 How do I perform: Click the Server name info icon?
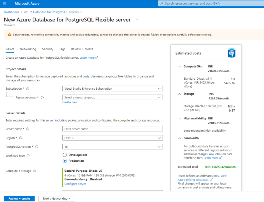[28, 129]
